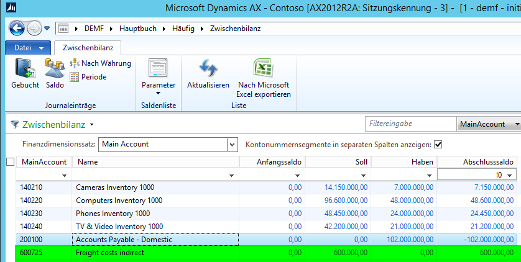Screen dimensions: 521x262
Task: Select Nach Währung currency icon
Action: point(75,63)
